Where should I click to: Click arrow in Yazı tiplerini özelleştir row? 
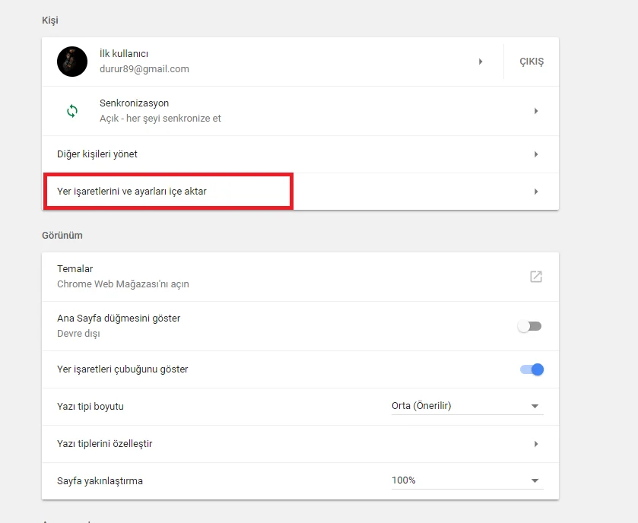tap(536, 444)
